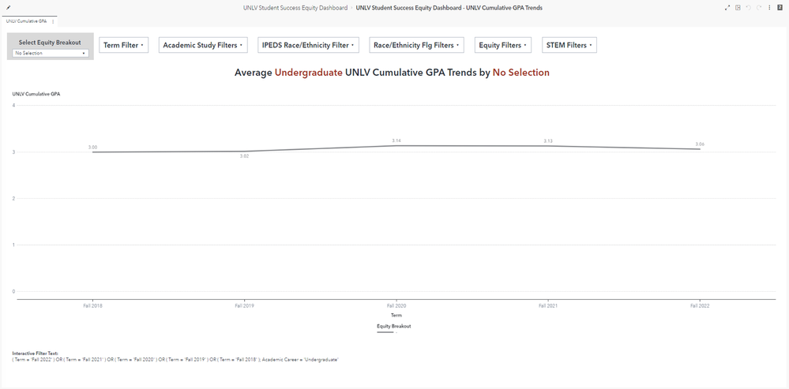Expand the Academic Study Filters dropdown
This screenshot has width=789, height=389.
click(x=203, y=45)
